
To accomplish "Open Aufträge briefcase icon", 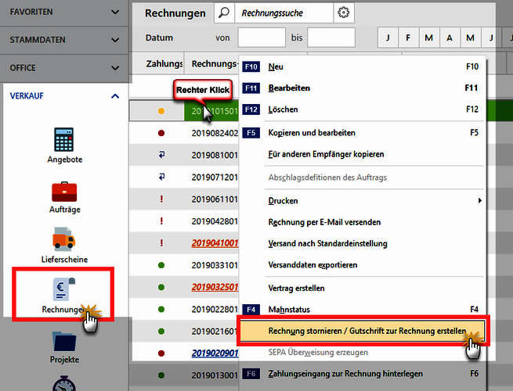I will point(64,192).
